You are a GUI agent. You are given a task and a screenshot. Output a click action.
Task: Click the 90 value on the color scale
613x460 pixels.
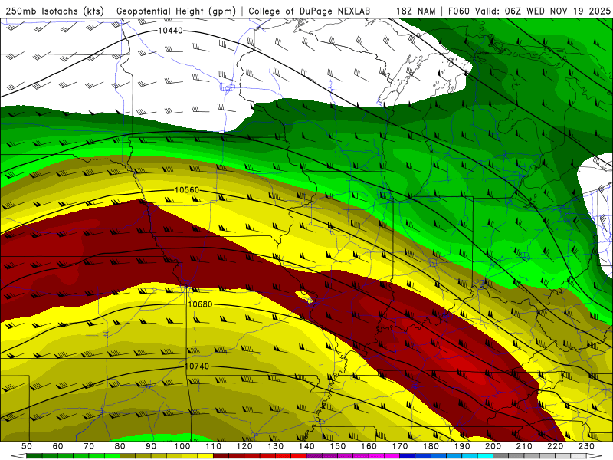[151, 446]
